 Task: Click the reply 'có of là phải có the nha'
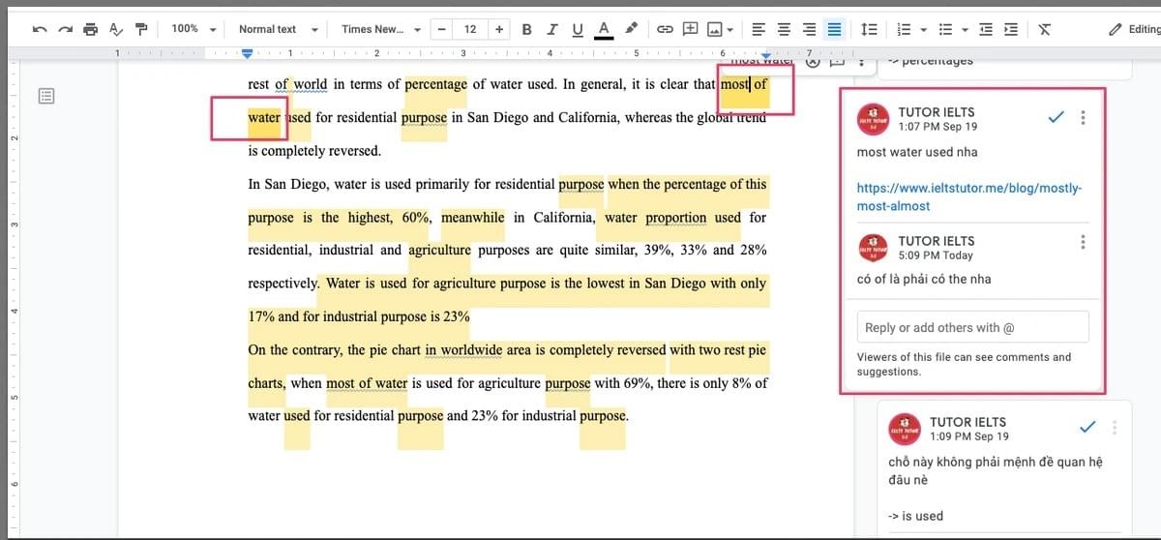pos(924,279)
